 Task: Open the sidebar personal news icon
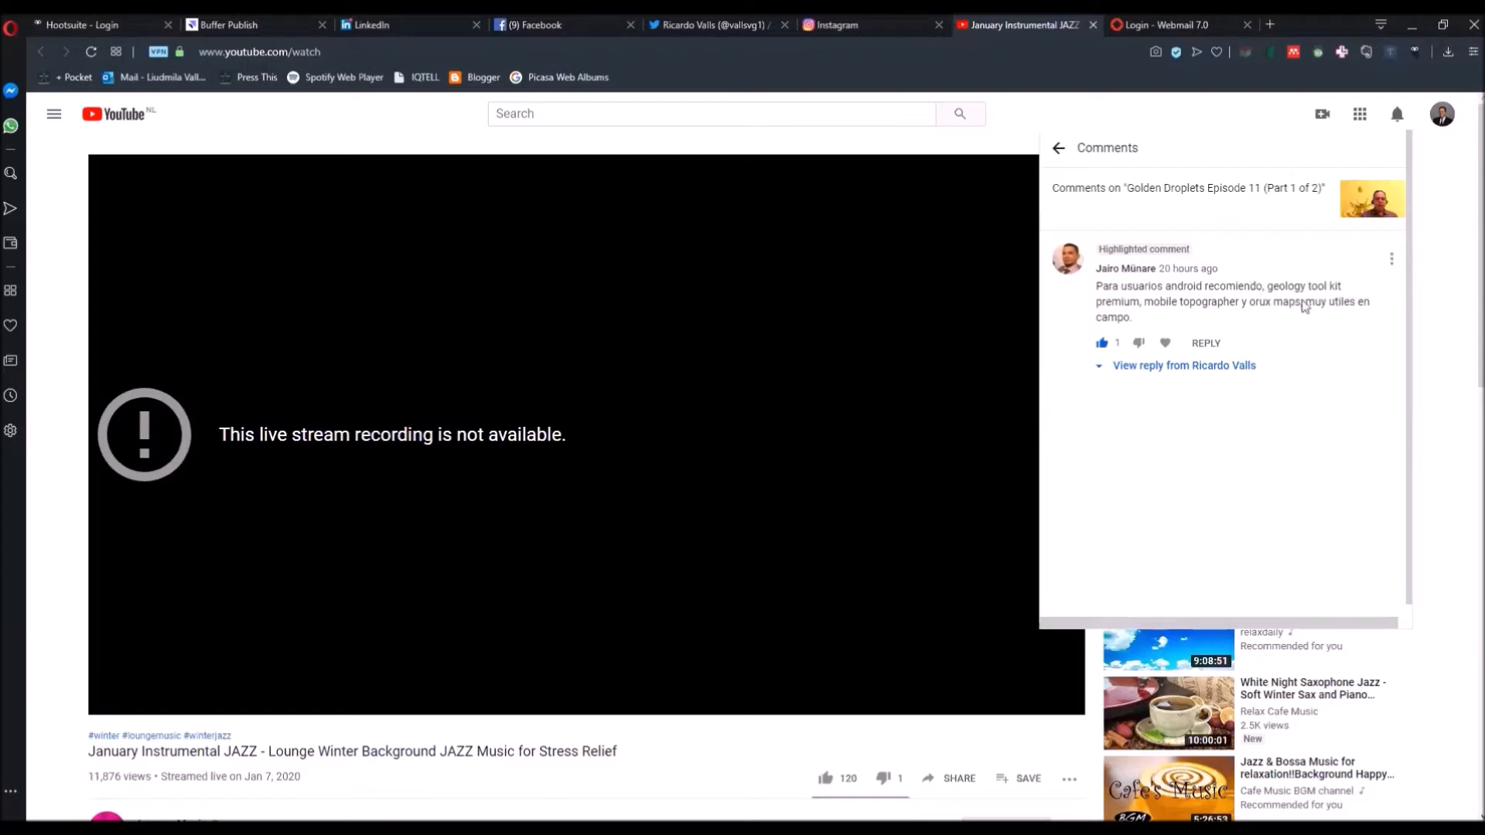pos(11,360)
